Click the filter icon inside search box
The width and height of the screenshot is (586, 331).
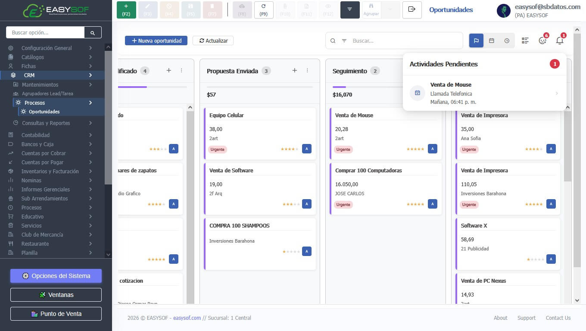(344, 41)
